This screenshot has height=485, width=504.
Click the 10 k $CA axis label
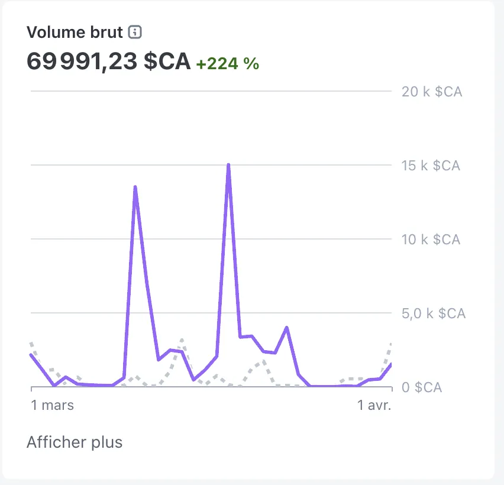[x=431, y=240]
